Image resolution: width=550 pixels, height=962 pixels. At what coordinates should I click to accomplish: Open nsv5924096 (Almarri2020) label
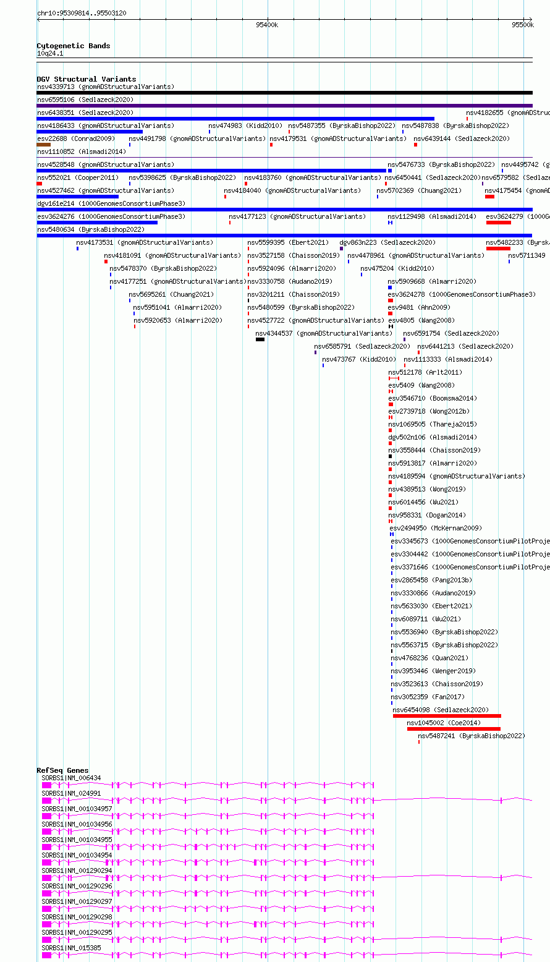pos(292,268)
